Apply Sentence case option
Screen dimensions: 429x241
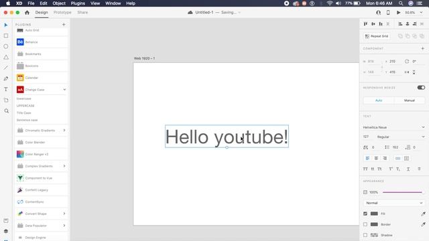click(x=27, y=120)
